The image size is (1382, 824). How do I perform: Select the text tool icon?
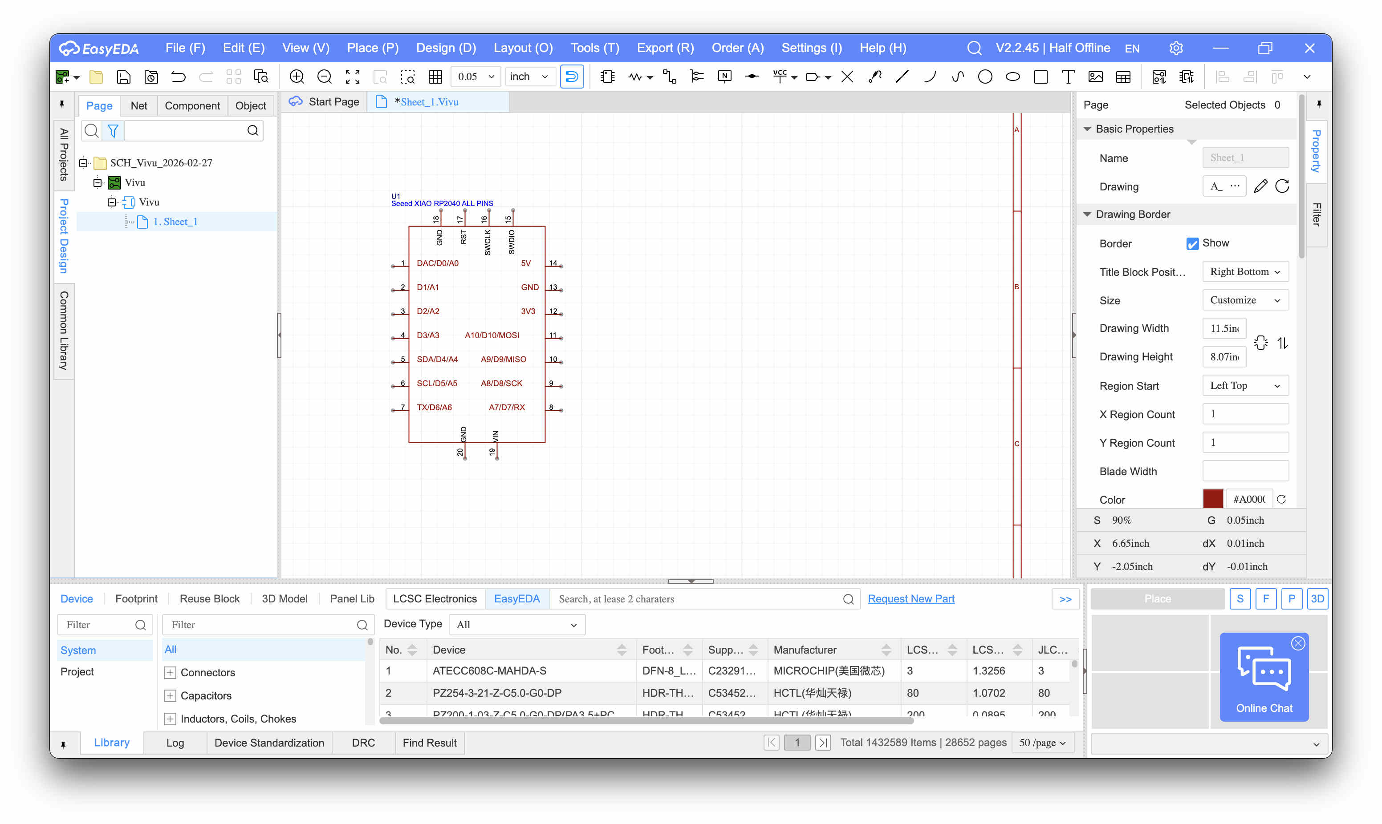(x=1068, y=77)
